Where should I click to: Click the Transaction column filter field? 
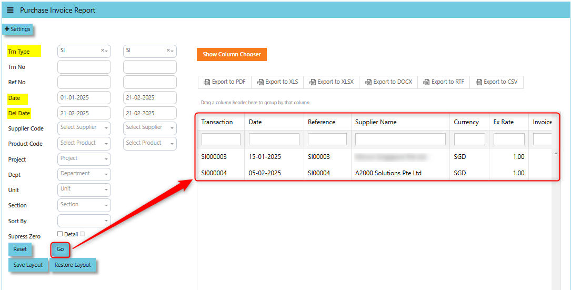coord(221,139)
